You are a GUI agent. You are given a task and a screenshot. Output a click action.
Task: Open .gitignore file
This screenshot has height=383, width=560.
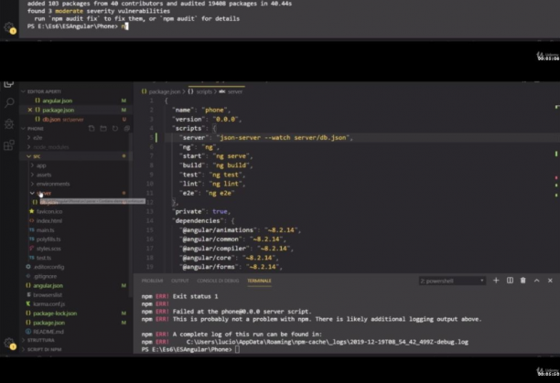coord(45,276)
